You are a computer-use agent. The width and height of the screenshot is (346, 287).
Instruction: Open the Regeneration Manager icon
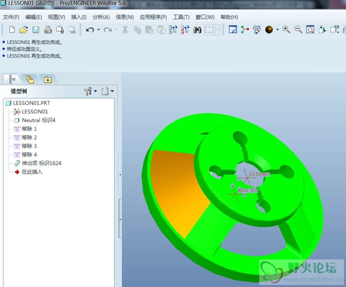[185, 30]
